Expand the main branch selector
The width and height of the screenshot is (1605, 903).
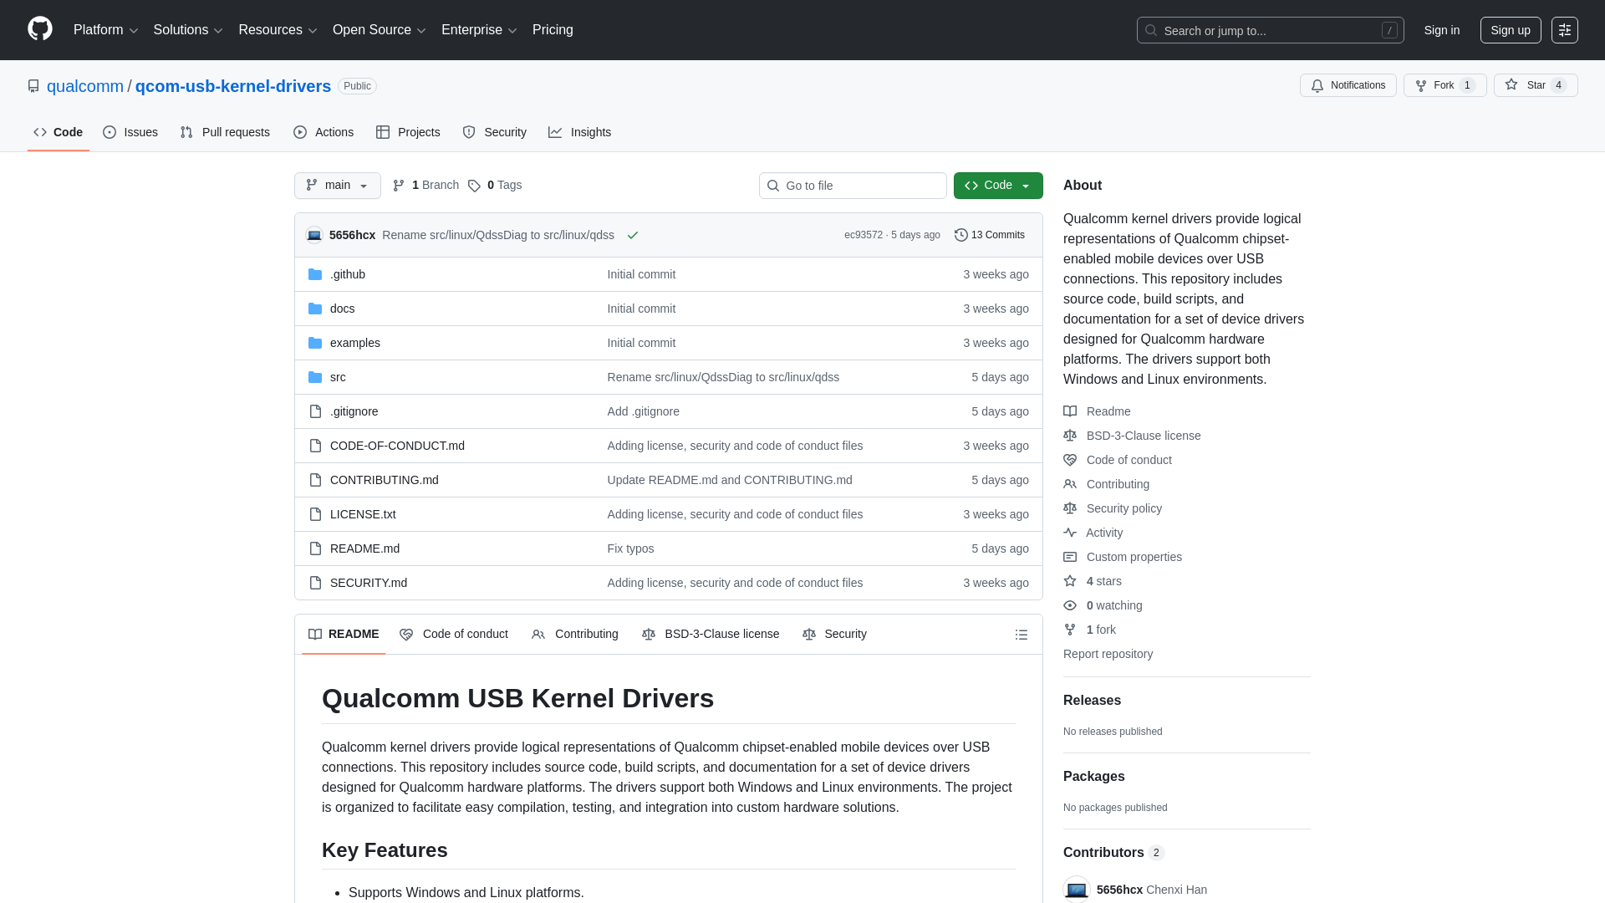[x=337, y=185]
